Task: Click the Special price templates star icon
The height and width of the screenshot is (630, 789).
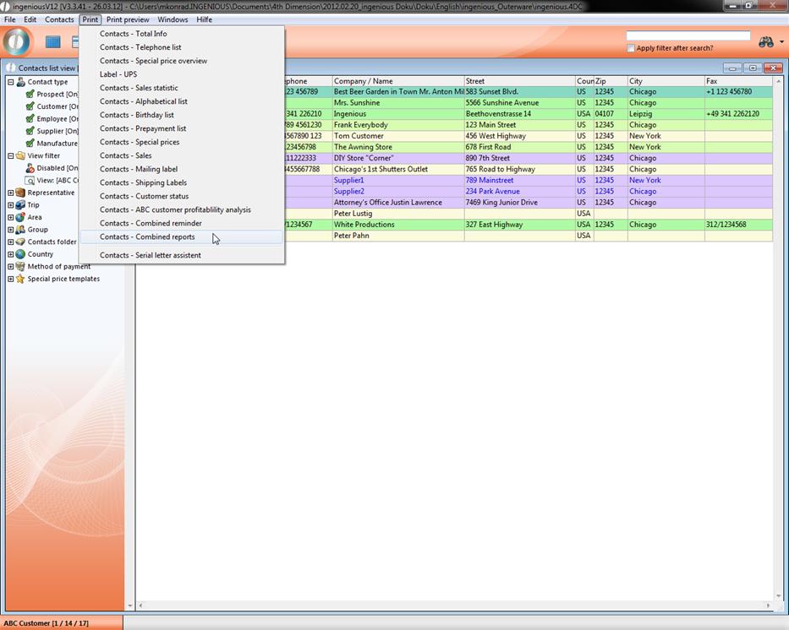Action: point(20,279)
